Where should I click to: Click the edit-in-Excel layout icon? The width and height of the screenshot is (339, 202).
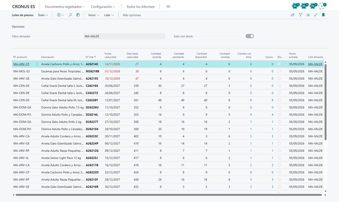(x=78, y=15)
